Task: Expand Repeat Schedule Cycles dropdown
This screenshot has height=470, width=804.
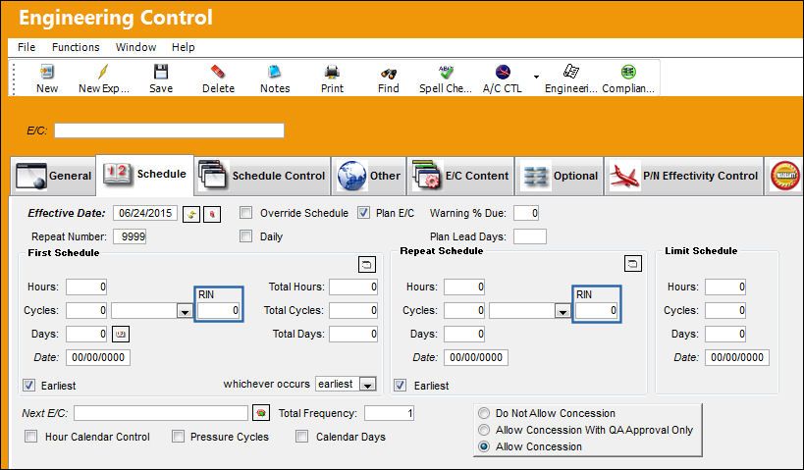Action: tap(563, 311)
